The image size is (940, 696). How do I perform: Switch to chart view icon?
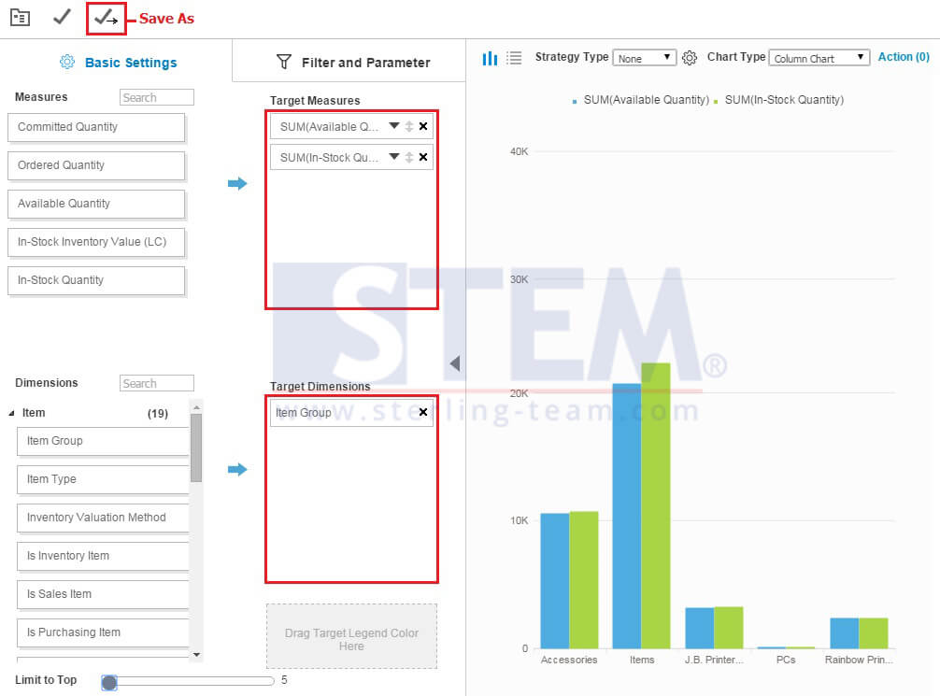(490, 58)
